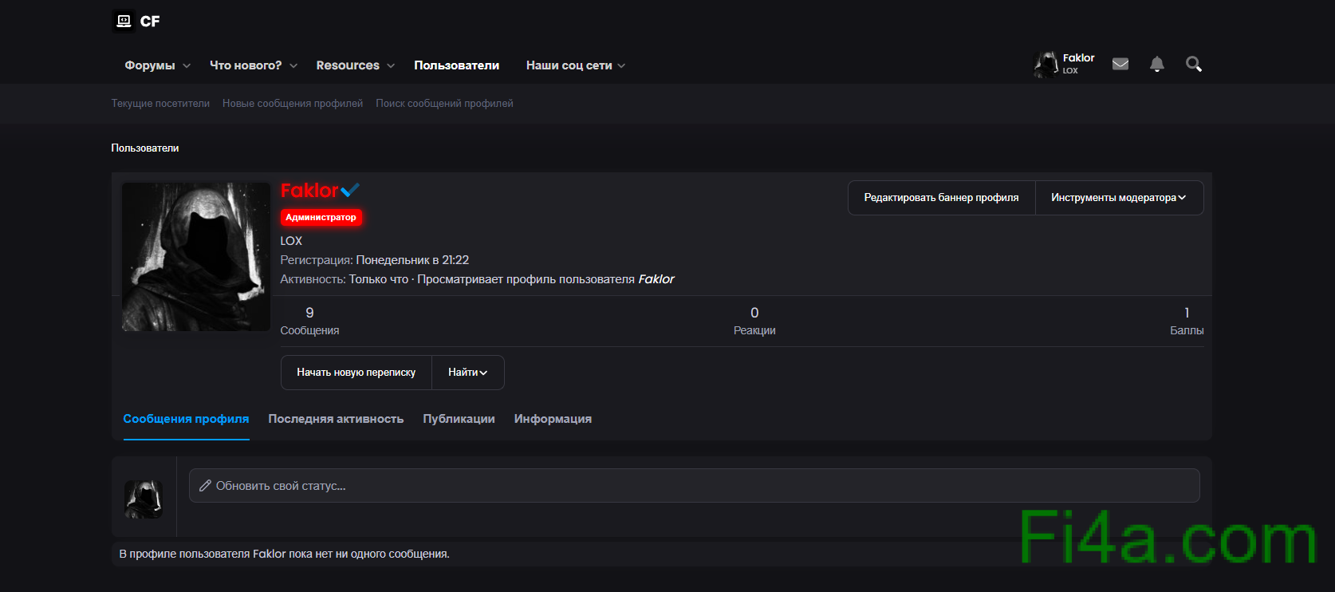The width and height of the screenshot is (1335, 592).
Task: Expand the Что нового? dropdown arrow
Action: click(293, 65)
